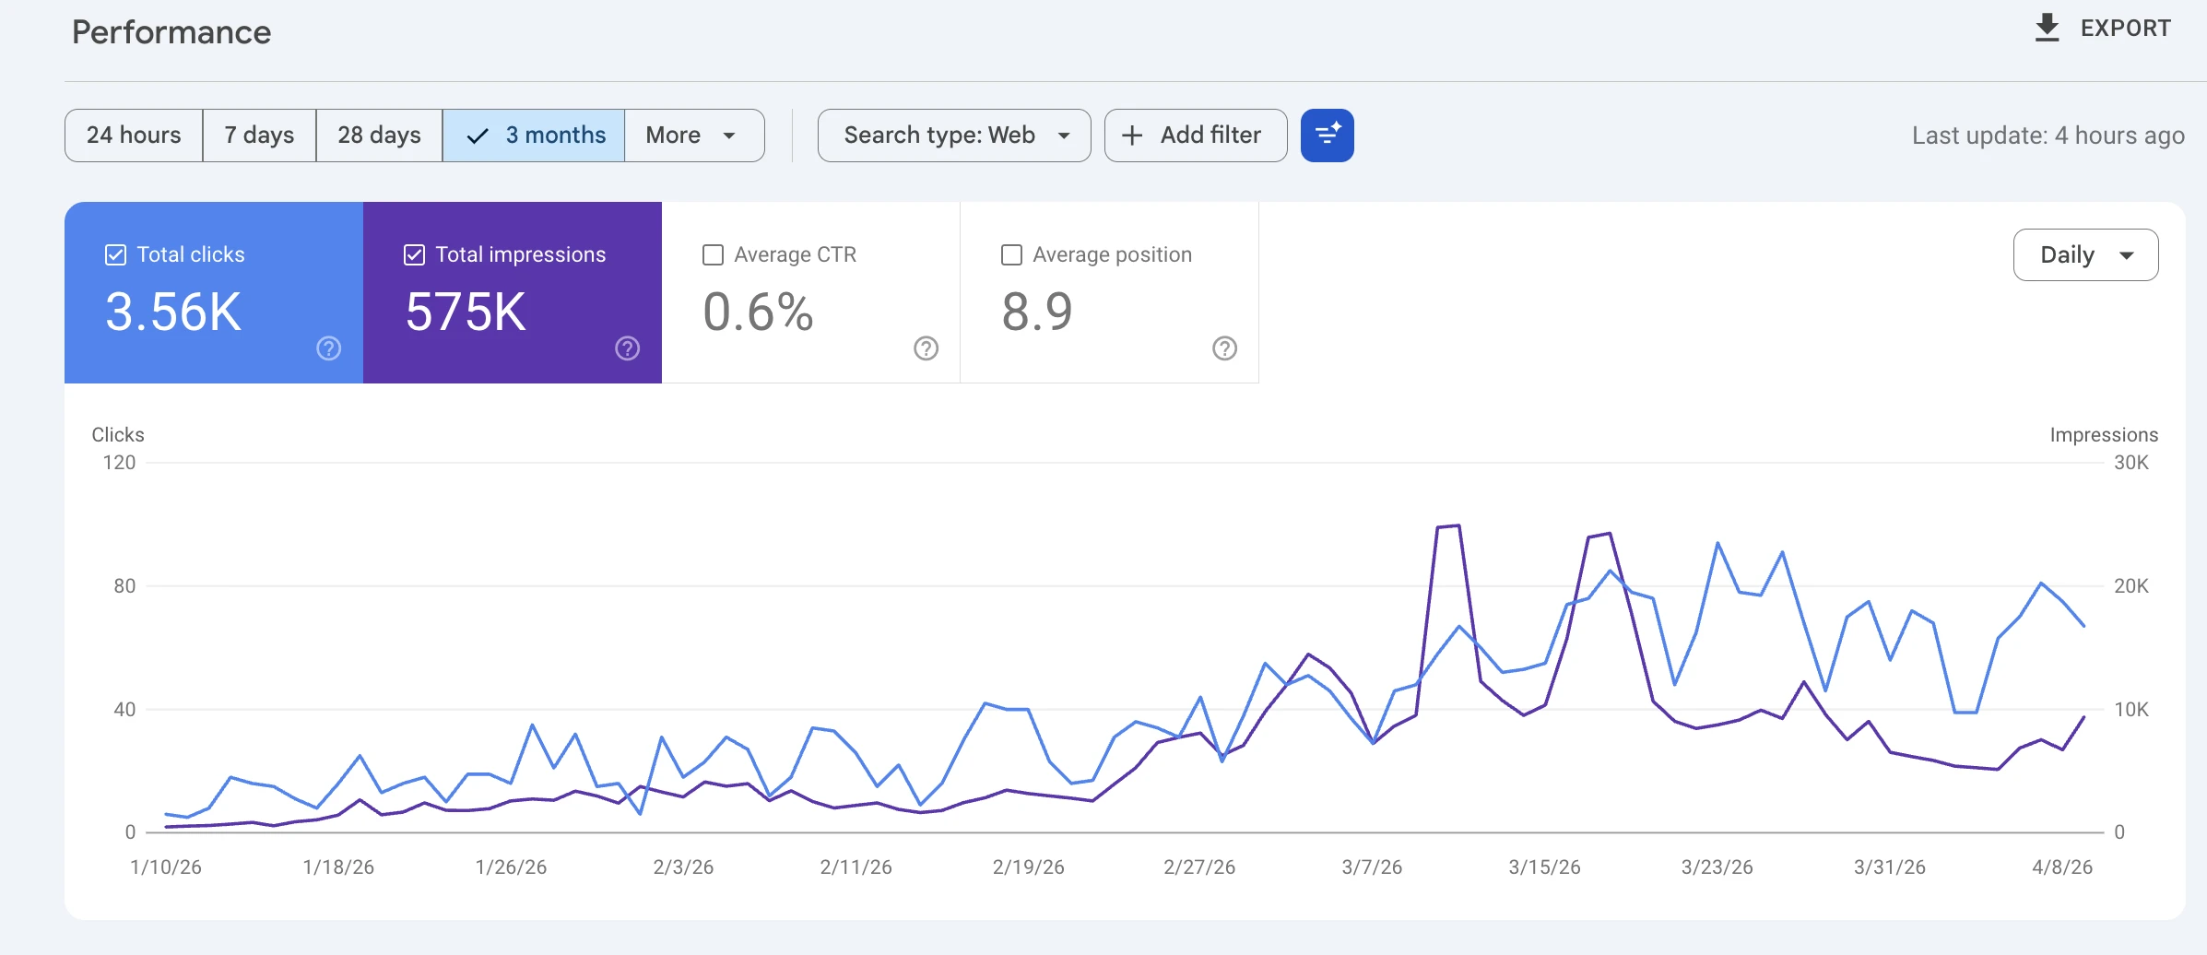The width and height of the screenshot is (2207, 955).
Task: Open the Search type: Web dropdown
Action: 953,135
